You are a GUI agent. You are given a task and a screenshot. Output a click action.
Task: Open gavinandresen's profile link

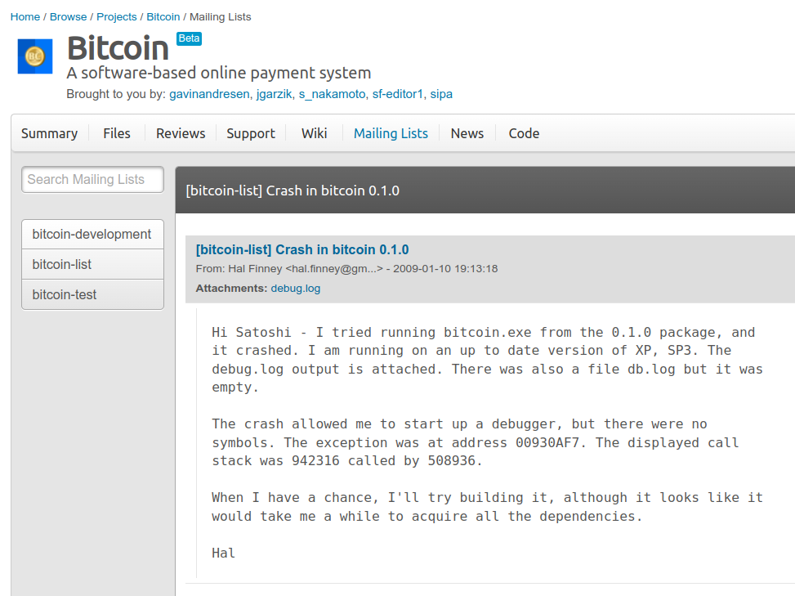pos(209,94)
